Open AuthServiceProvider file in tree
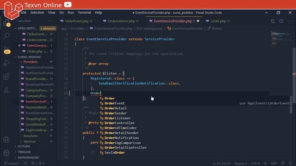 (40, 73)
